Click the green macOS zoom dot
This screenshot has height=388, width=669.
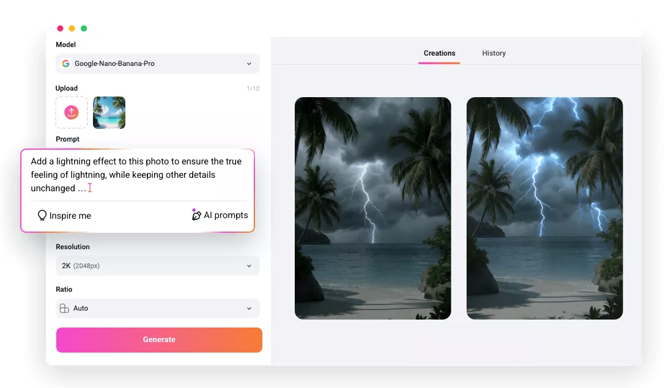[84, 28]
